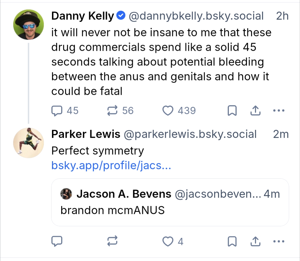Open the @parkerlewis.bsky.social handle
300x261 pixels.
pos(190,135)
